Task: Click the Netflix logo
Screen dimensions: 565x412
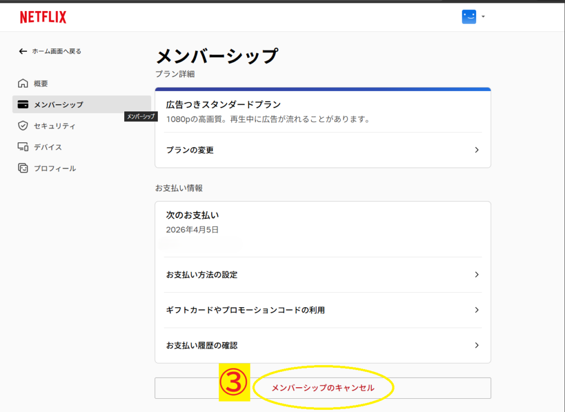Action: [43, 17]
